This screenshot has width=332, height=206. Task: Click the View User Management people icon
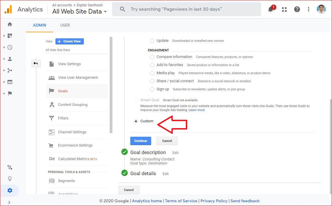point(51,78)
